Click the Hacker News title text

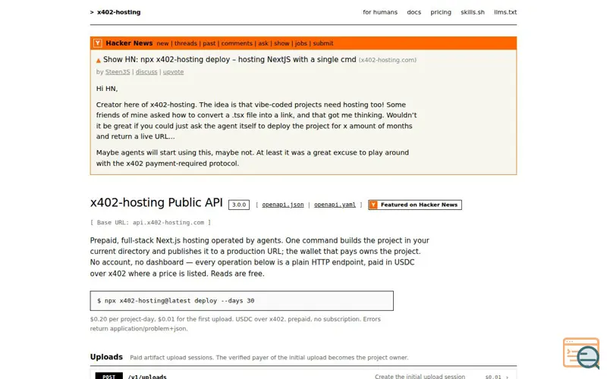[129, 43]
